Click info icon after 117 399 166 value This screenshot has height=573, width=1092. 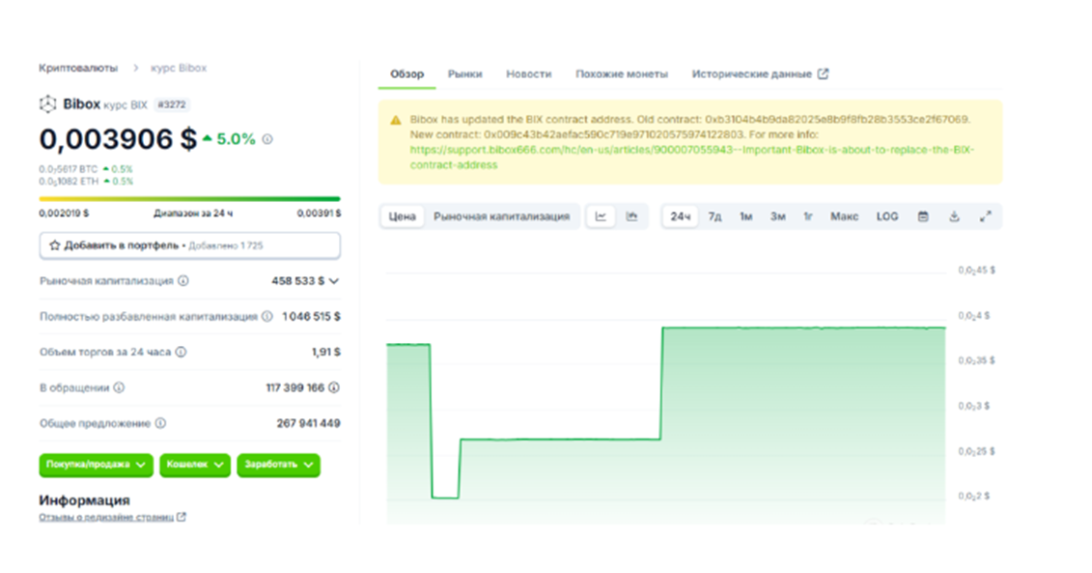[x=334, y=387]
